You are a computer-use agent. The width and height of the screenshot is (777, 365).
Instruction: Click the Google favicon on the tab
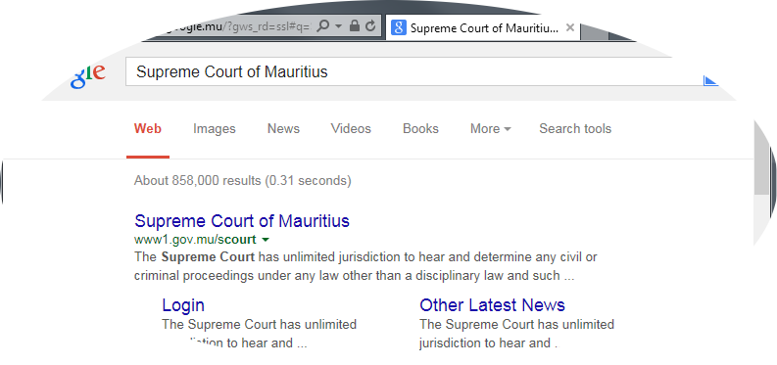coord(399,27)
